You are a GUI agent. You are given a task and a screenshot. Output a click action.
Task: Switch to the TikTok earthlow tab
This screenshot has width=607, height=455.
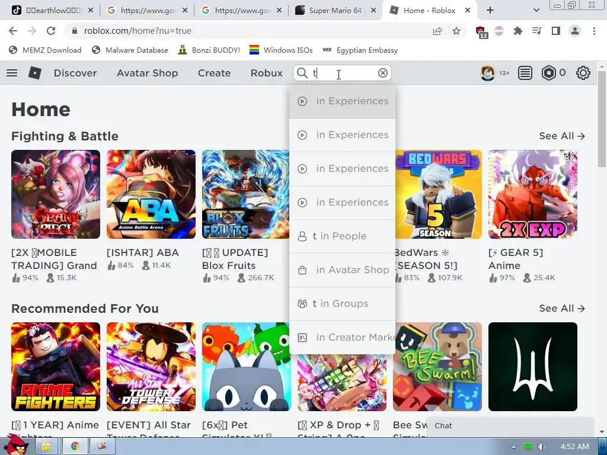[51, 11]
